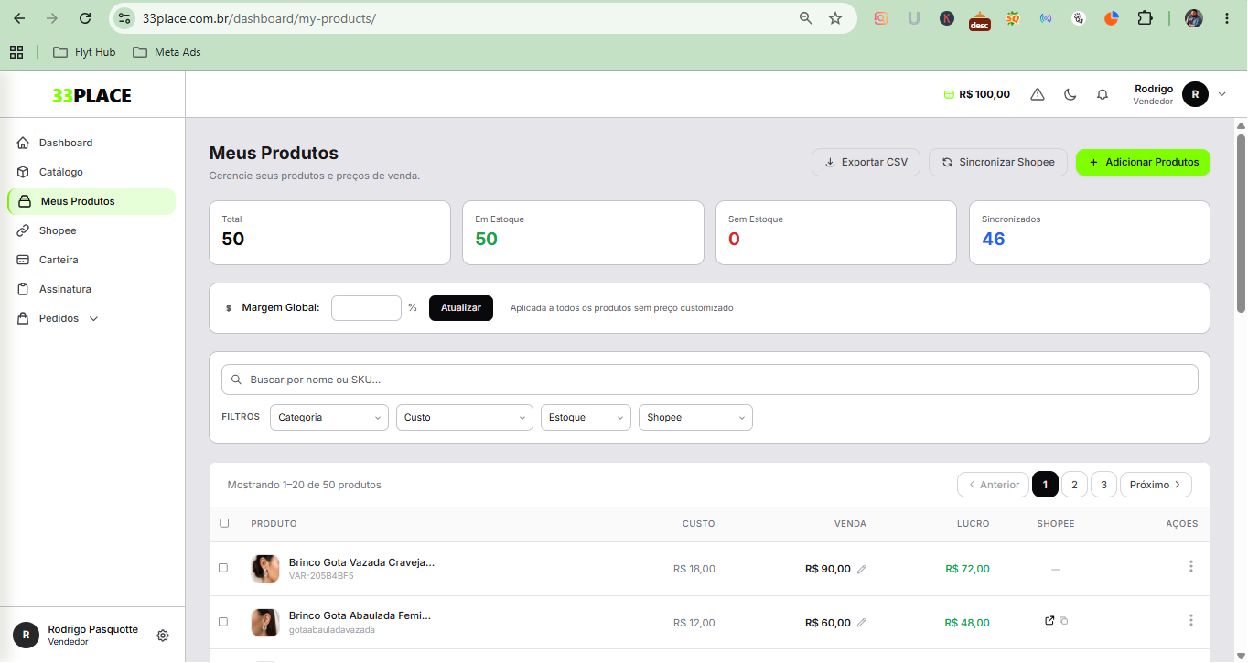Image resolution: width=1248 pixels, height=663 pixels.
Task: Open the three-dot actions menu for Brinco Gota Vazada
Action: point(1190,567)
